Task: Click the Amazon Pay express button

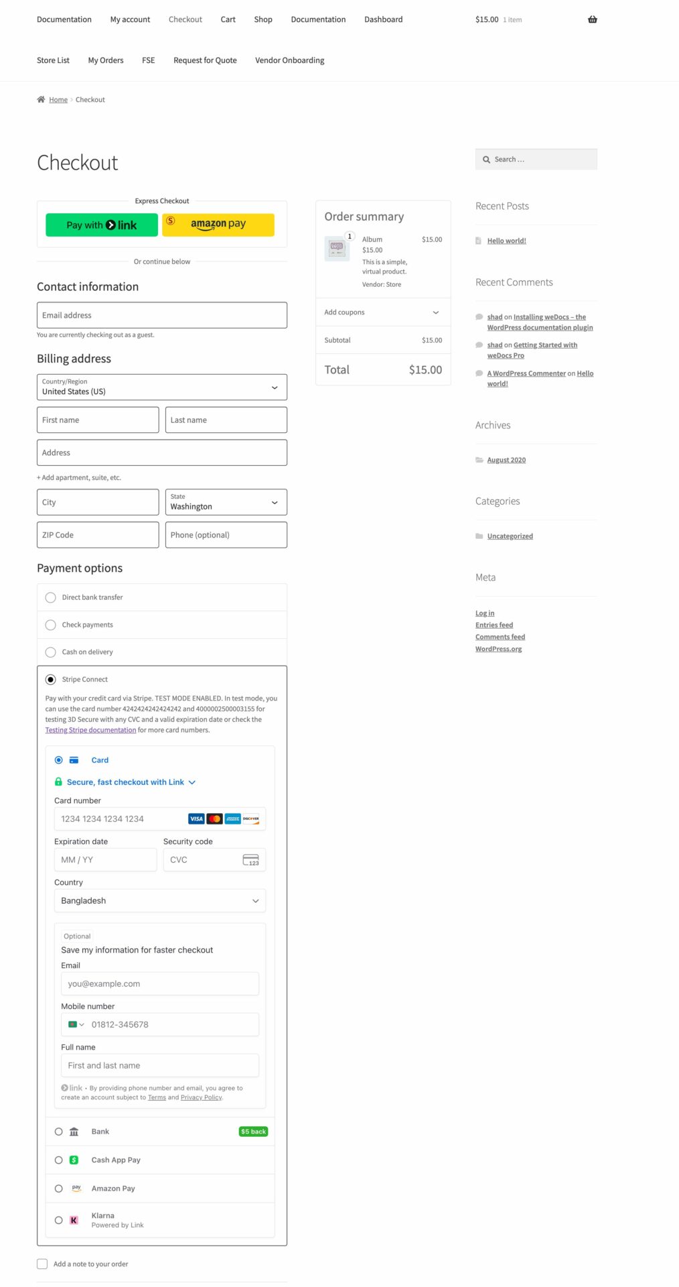Action: pyautogui.click(x=218, y=225)
